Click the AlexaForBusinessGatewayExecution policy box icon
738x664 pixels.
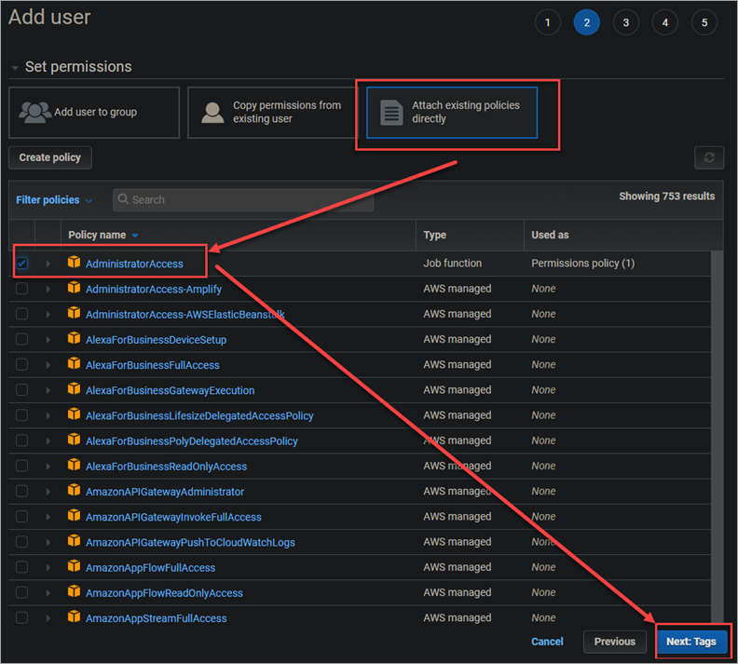coord(74,389)
